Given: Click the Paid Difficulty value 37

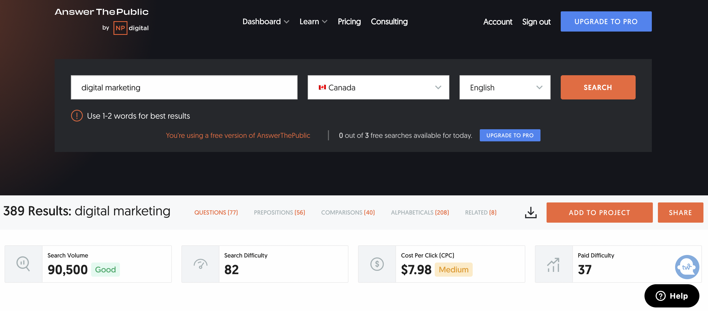Looking at the screenshot, I should pos(584,270).
